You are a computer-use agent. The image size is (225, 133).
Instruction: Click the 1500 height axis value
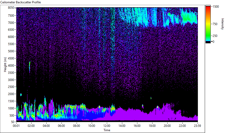[x=11, y=101]
